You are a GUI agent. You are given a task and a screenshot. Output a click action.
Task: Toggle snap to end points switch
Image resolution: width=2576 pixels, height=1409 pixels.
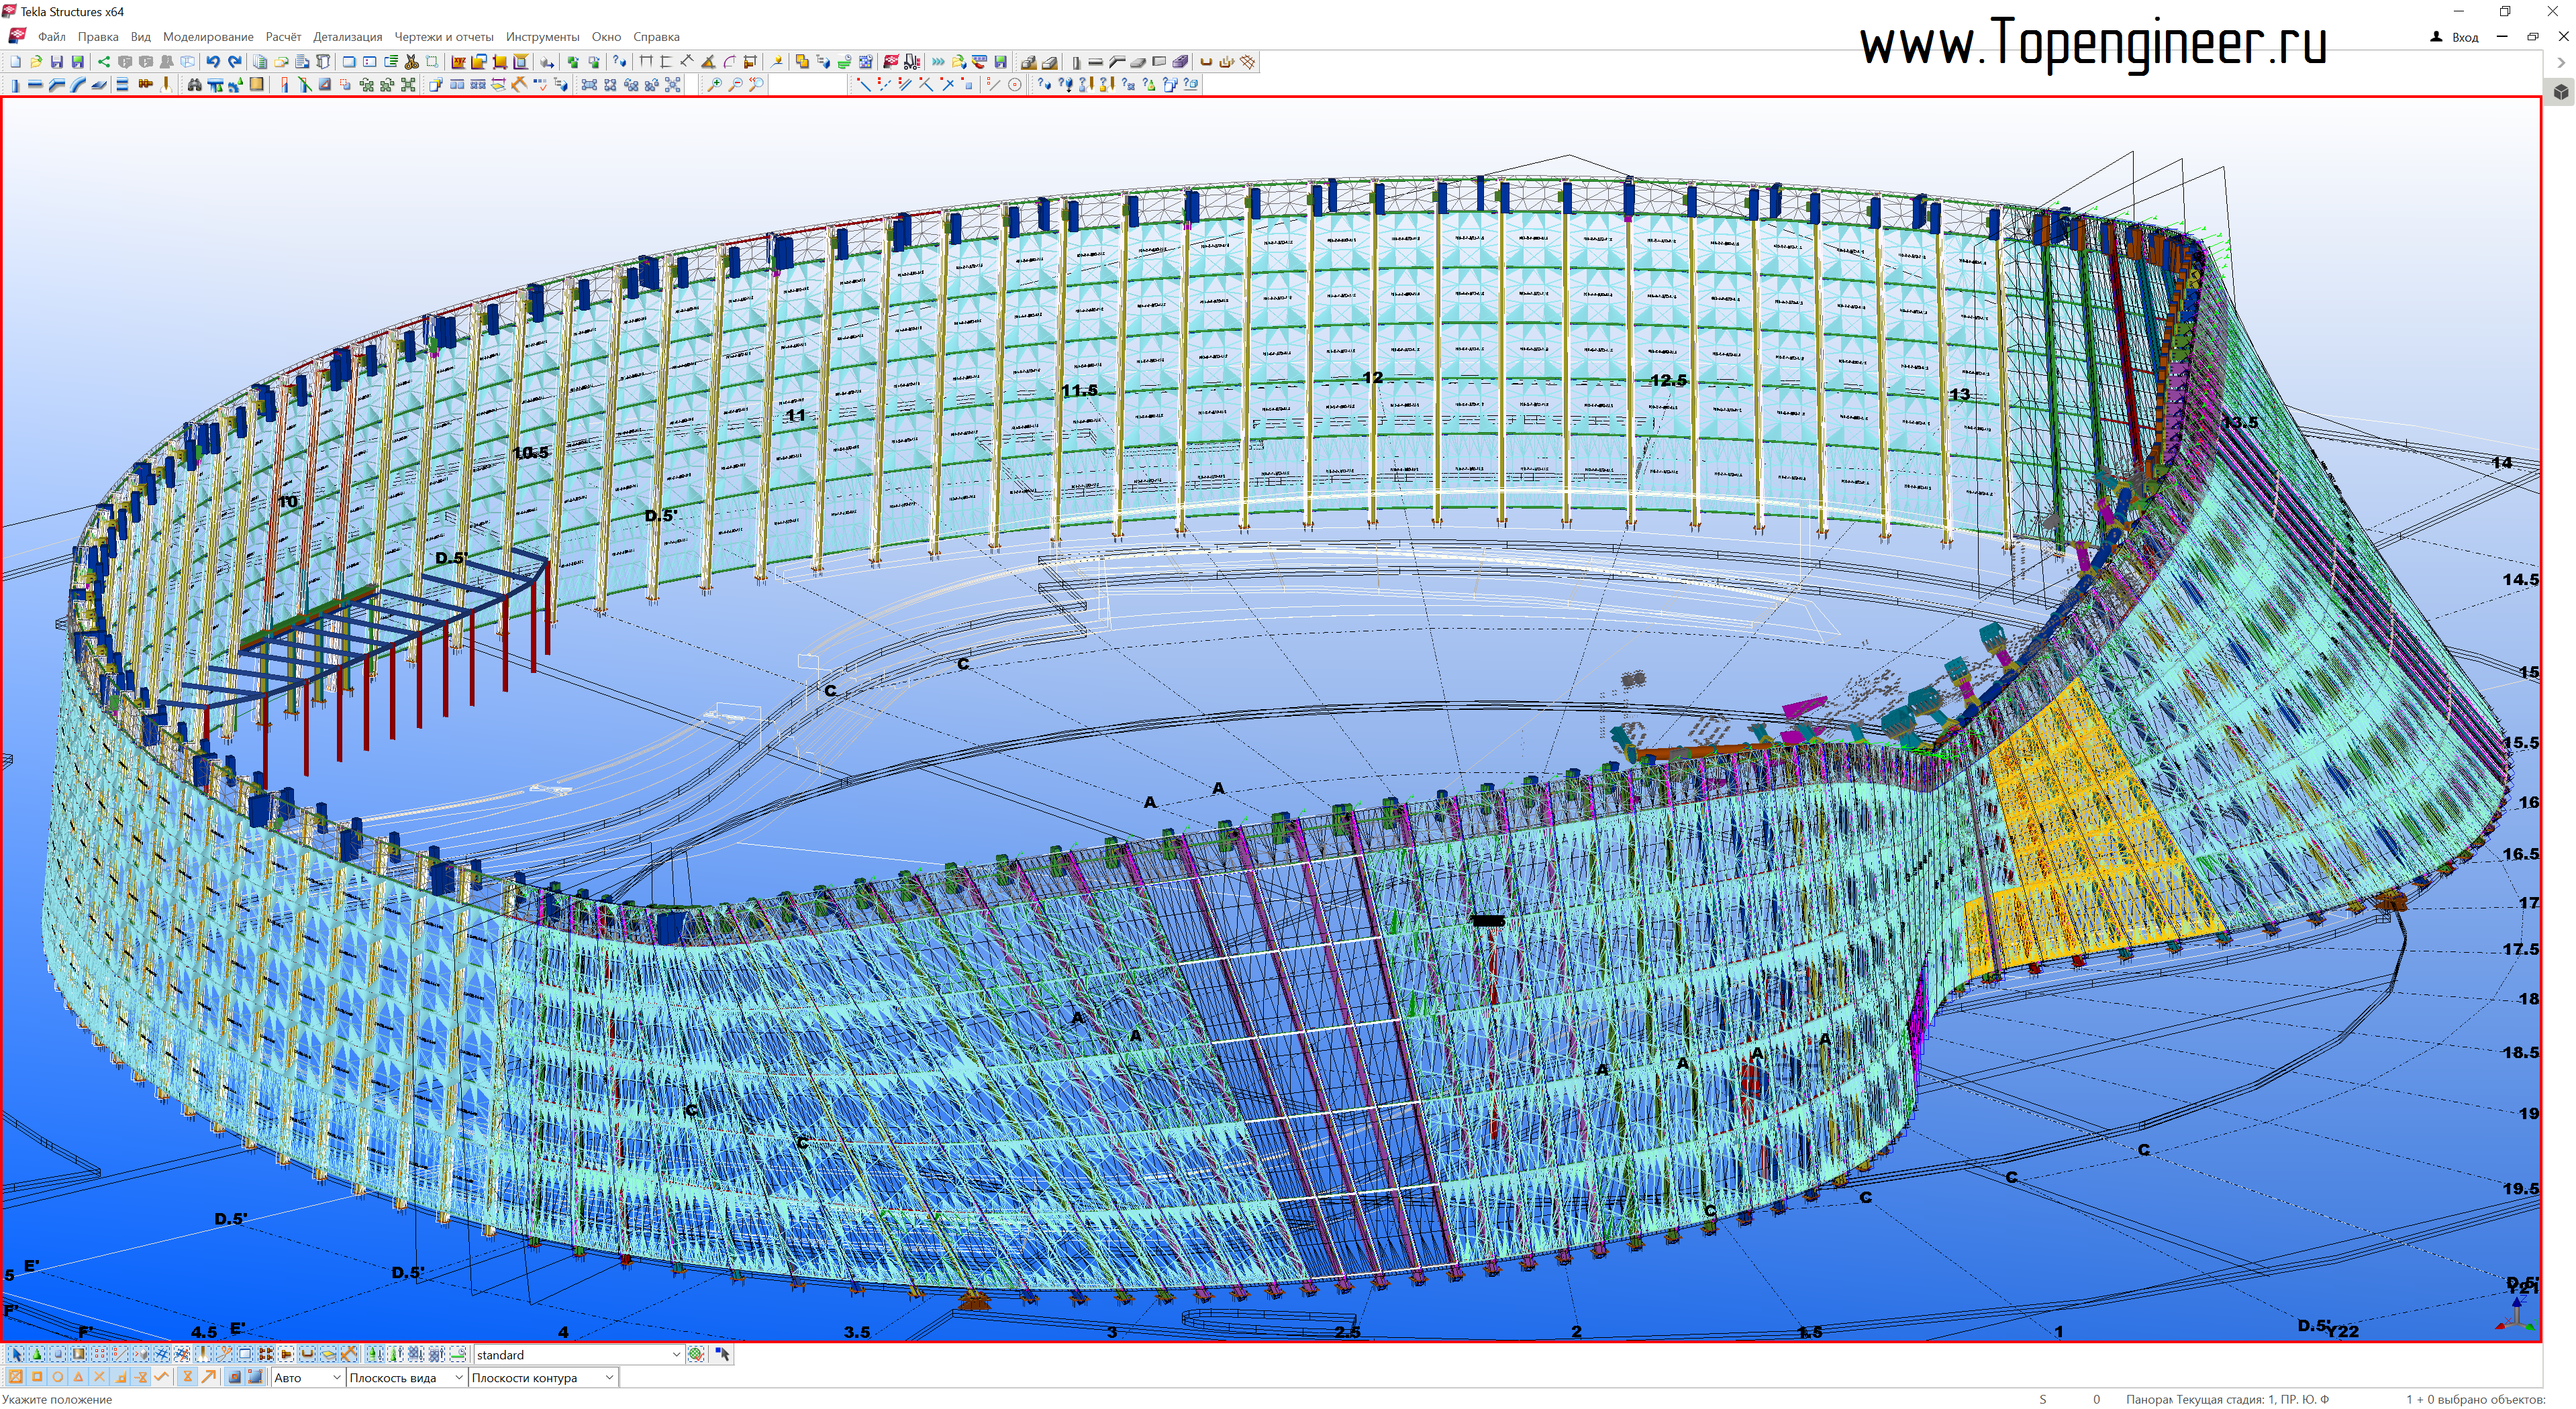pos(37,1377)
